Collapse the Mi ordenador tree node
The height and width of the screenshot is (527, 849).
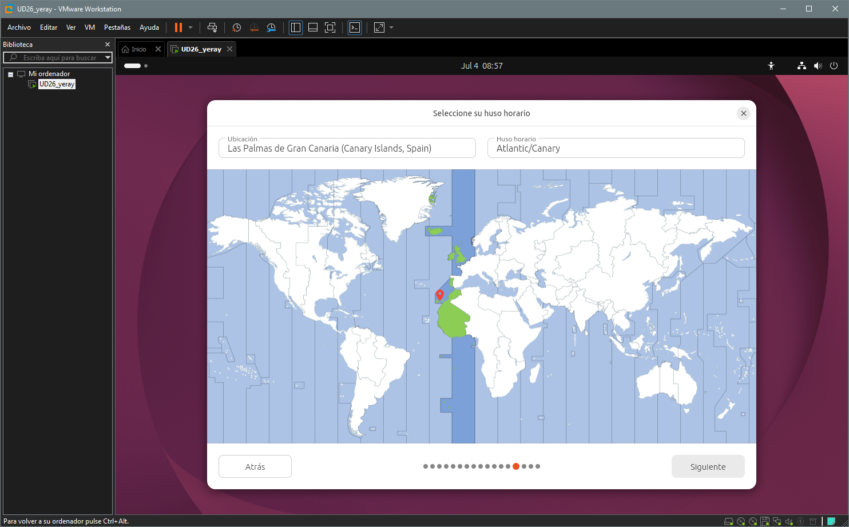[10, 74]
